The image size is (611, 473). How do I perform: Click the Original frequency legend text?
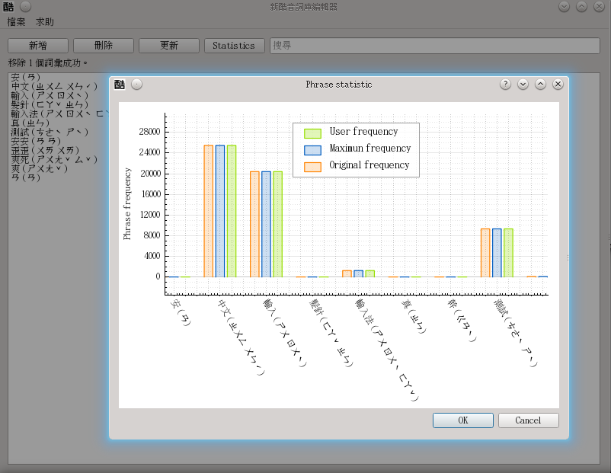369,165
